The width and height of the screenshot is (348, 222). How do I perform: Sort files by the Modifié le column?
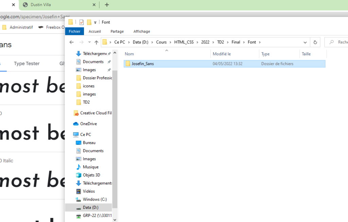pyautogui.click(x=222, y=54)
